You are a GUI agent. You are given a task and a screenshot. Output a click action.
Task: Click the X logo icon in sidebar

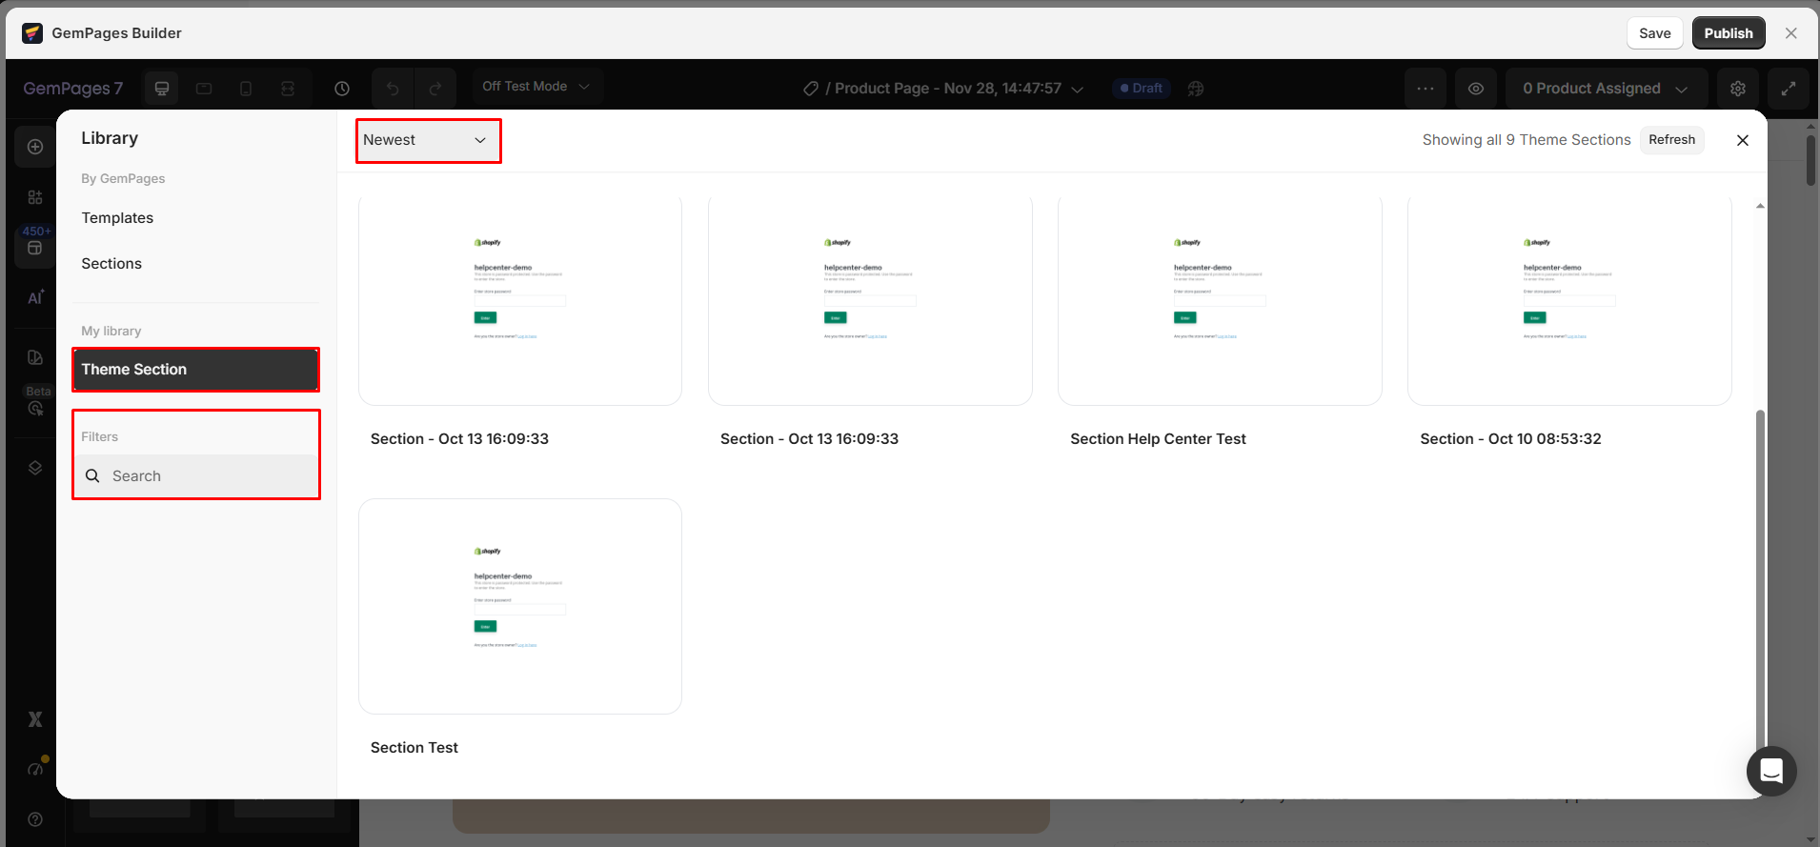[x=35, y=719]
